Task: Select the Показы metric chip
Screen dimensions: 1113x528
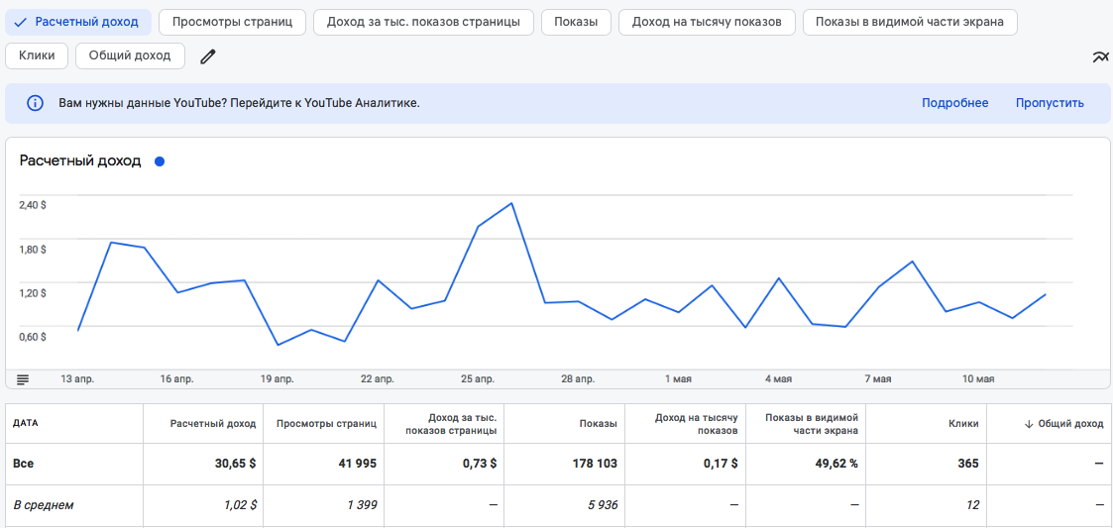Action: [x=576, y=22]
